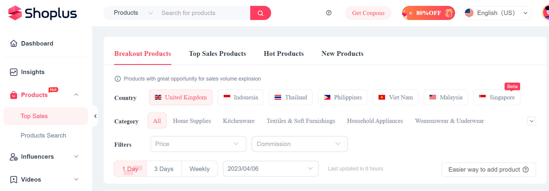Expand the full category list chevron

click(531, 121)
